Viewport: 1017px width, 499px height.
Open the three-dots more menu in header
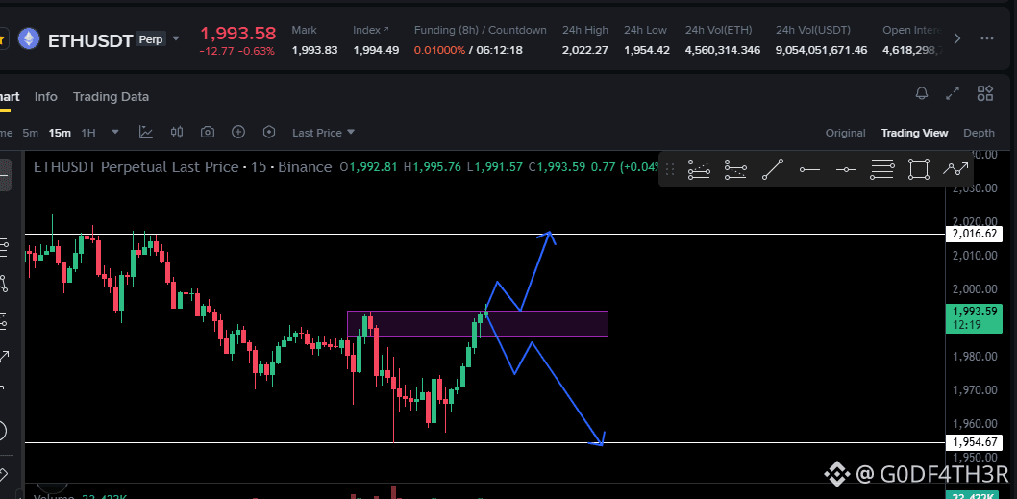coord(987,38)
